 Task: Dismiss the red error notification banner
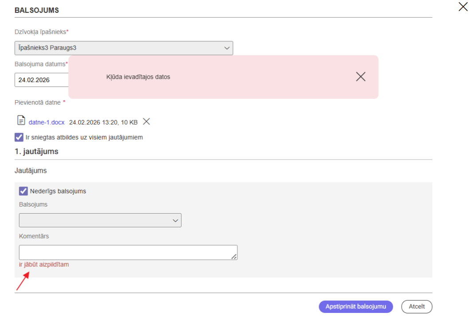[x=360, y=77]
